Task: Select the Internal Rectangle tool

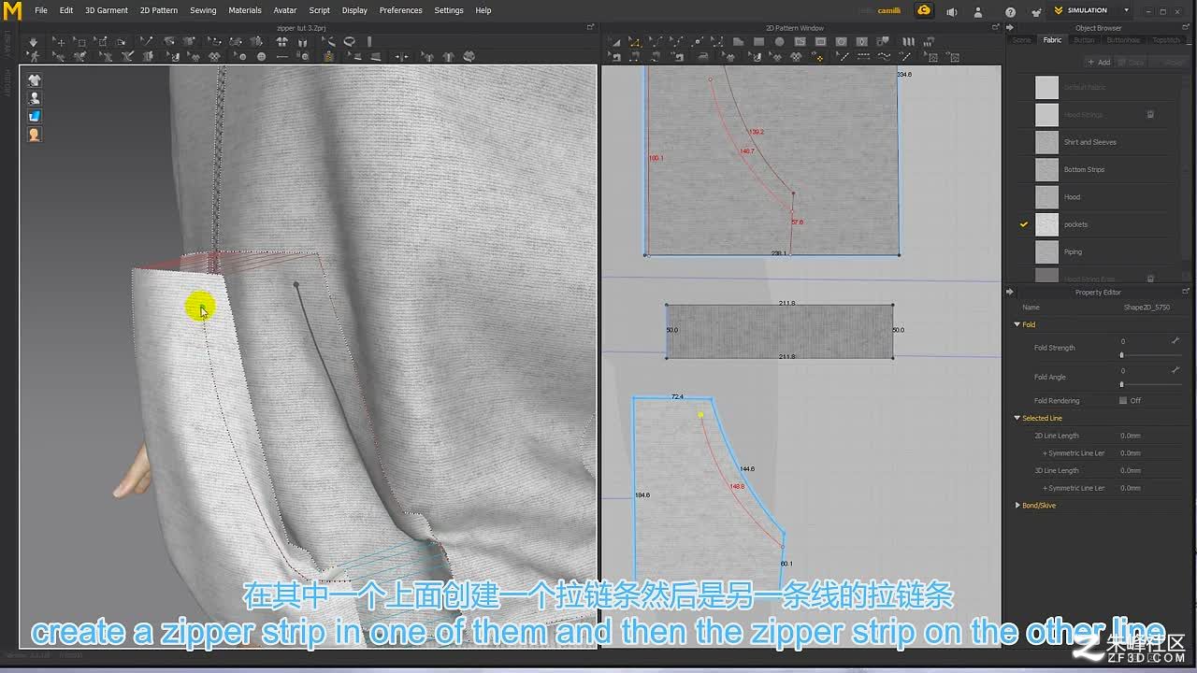Action: coord(820,42)
